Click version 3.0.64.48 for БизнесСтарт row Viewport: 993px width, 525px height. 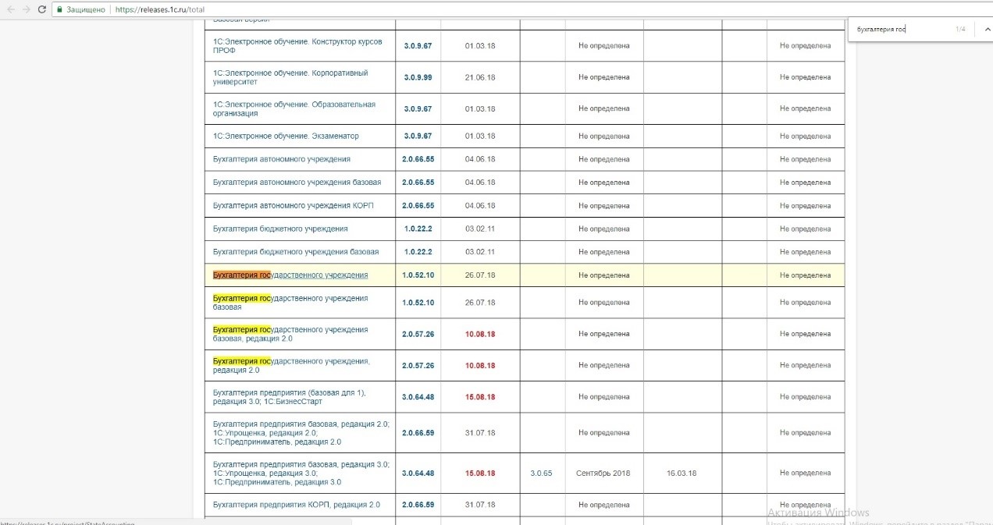click(418, 397)
